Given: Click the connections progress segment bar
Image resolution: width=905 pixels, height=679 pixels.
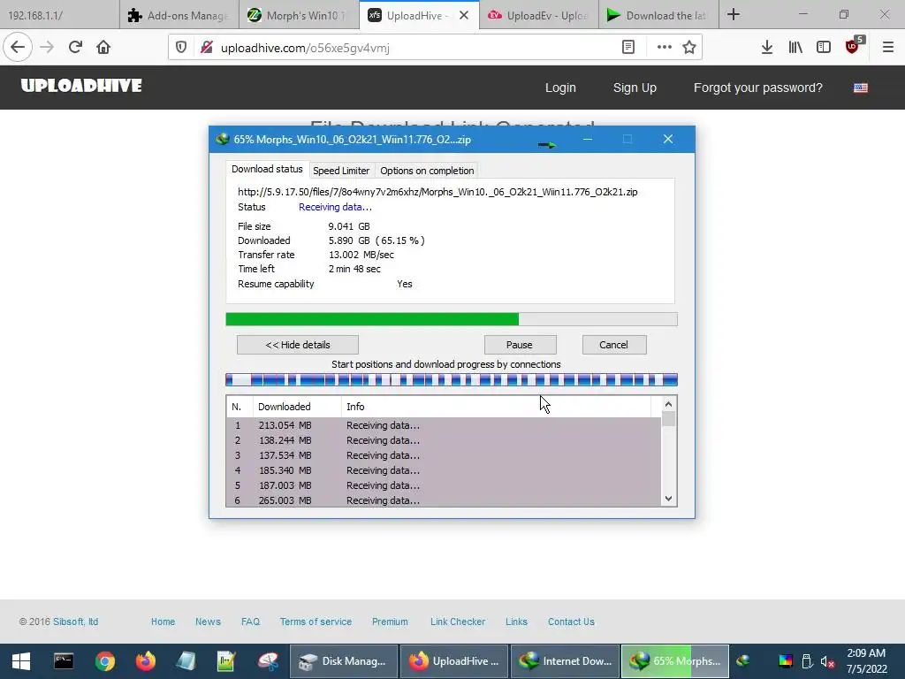Looking at the screenshot, I should point(452,380).
